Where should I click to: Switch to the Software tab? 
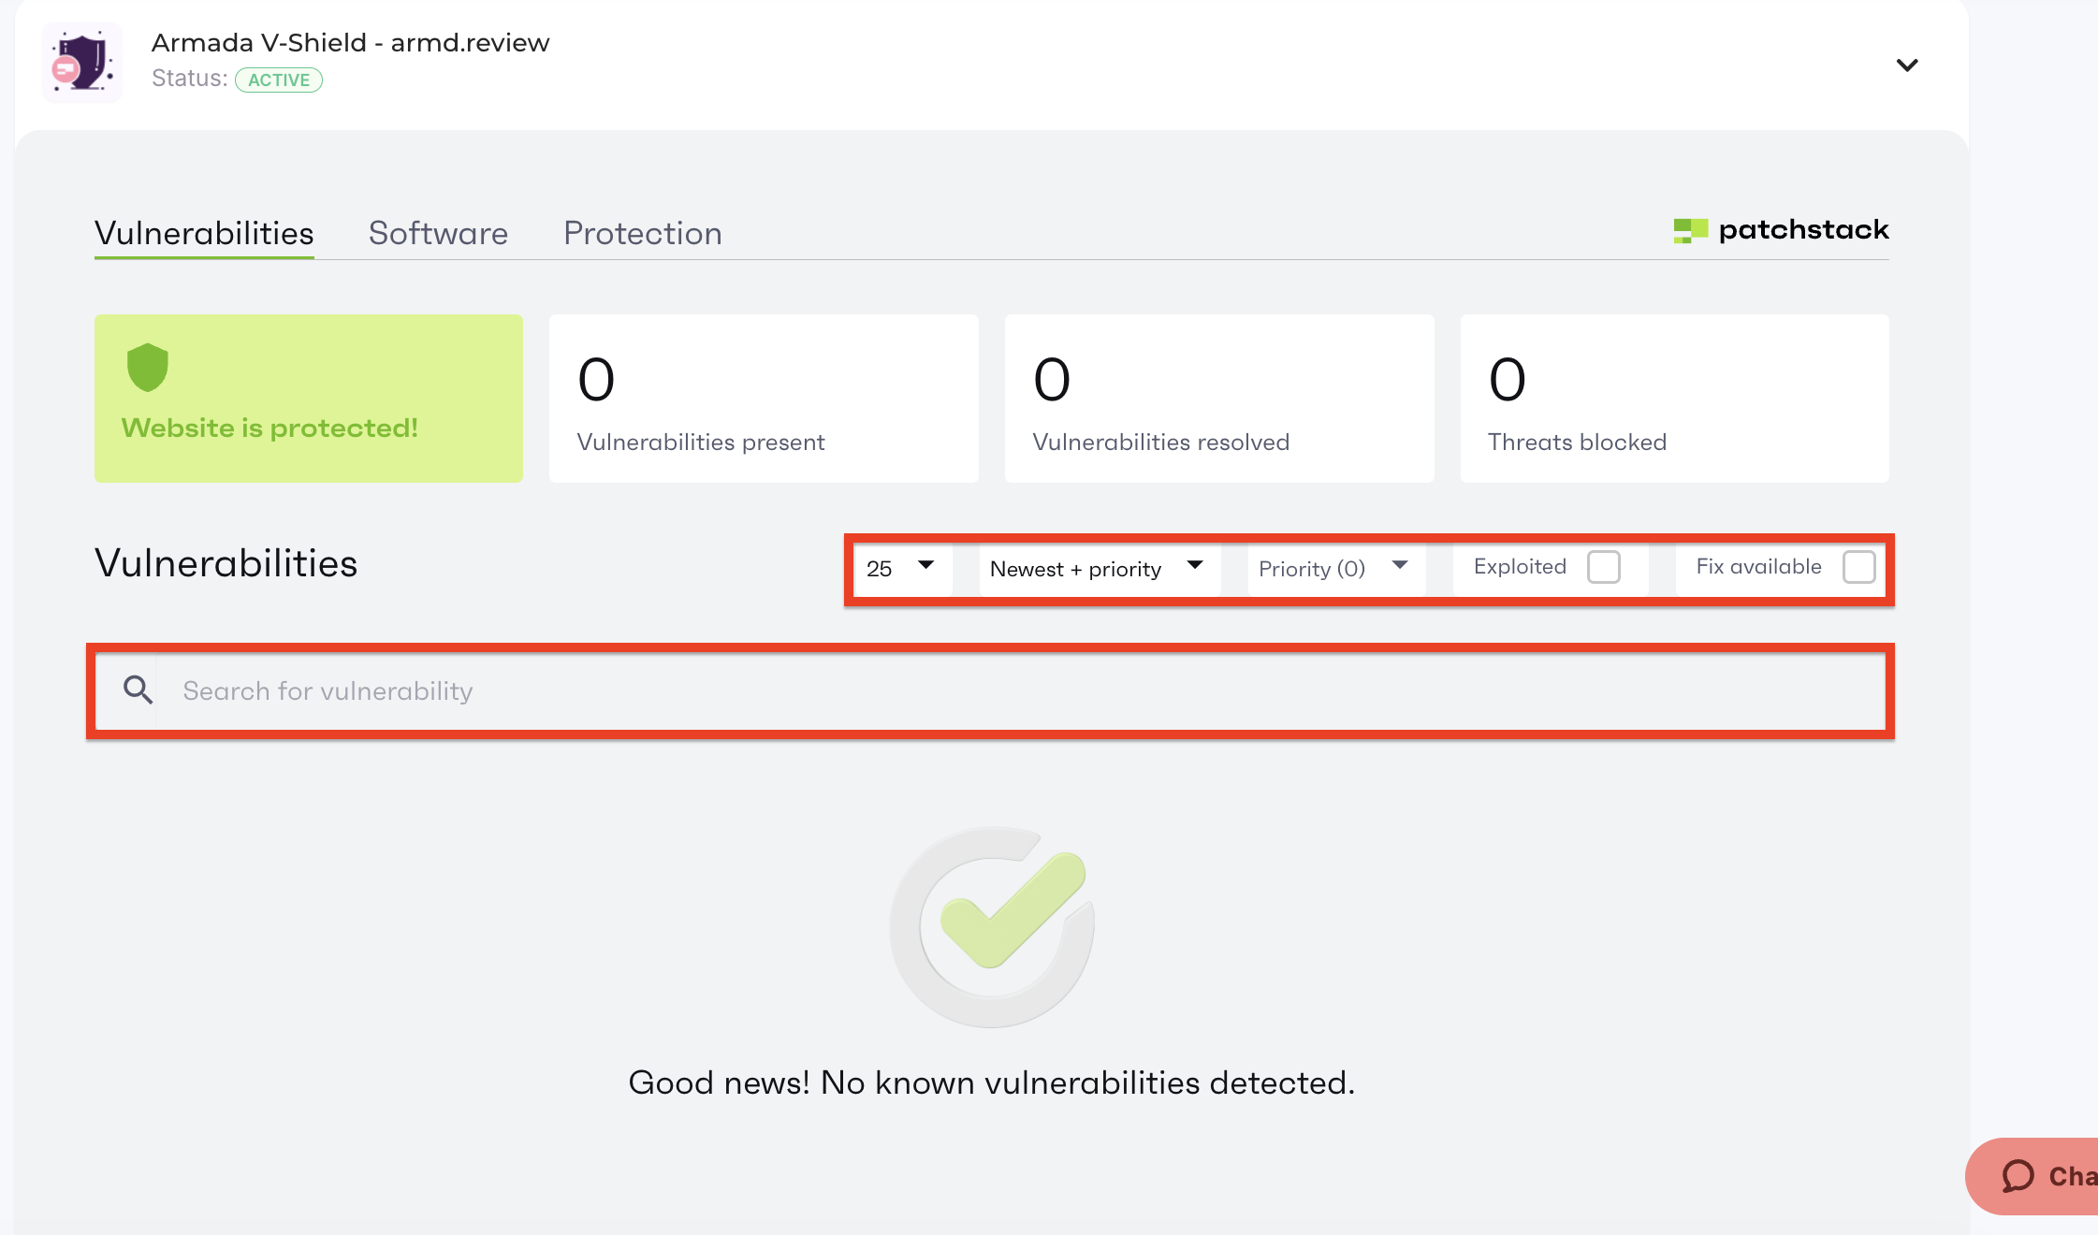pos(438,233)
